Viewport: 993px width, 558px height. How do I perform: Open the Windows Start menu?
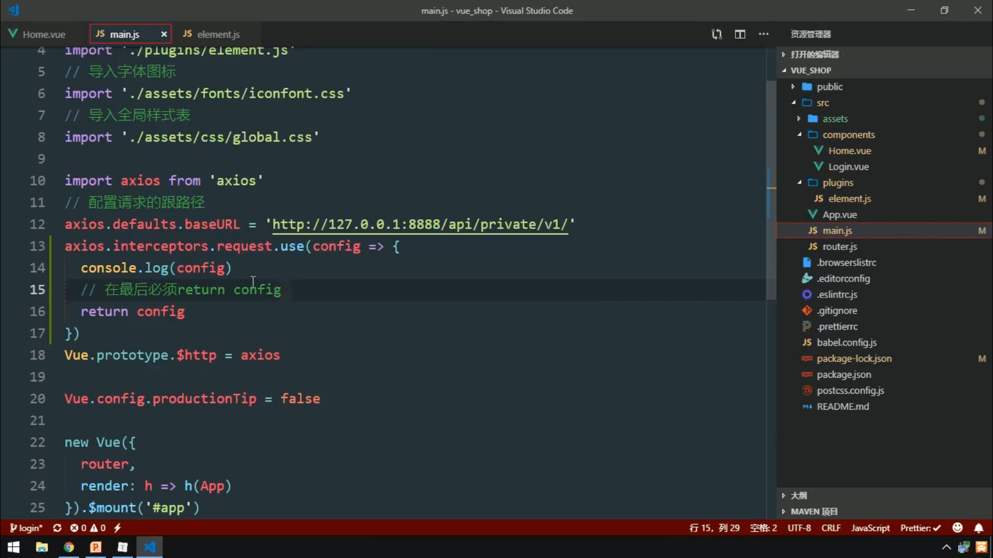[14, 547]
